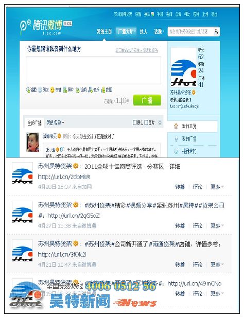244x318 pixels.
Task: Expand the 广播大厅 dropdown in navigation
Action: pos(135,31)
